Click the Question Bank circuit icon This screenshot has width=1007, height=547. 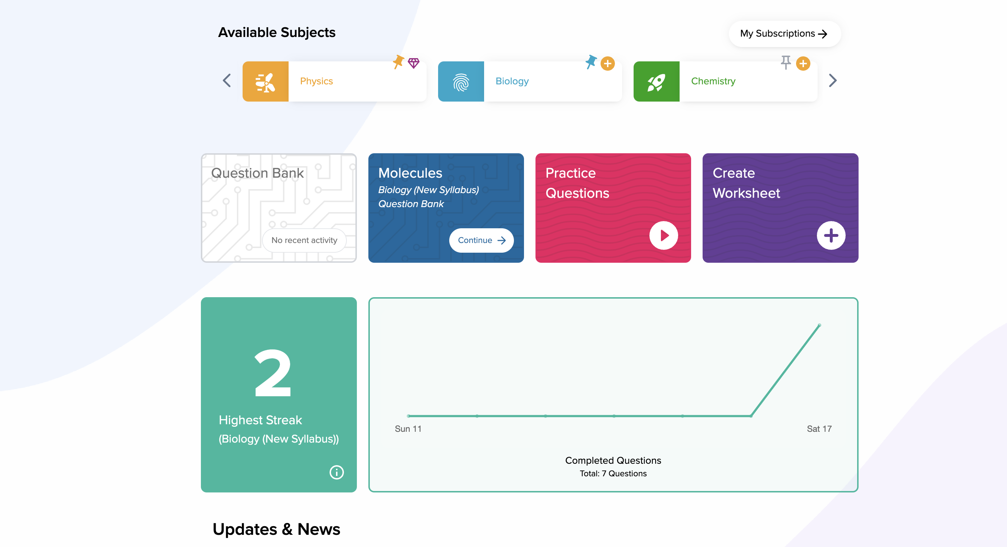click(279, 207)
